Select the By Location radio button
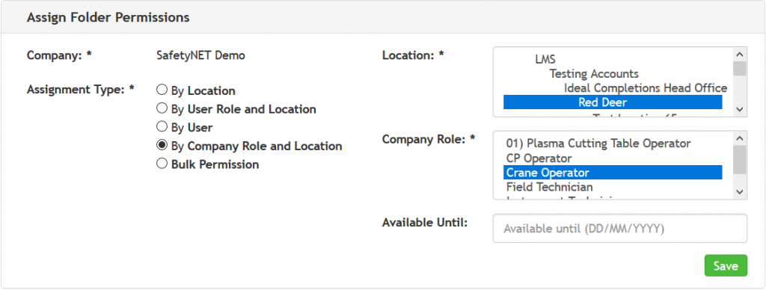This screenshot has height=290, width=766. (x=162, y=90)
